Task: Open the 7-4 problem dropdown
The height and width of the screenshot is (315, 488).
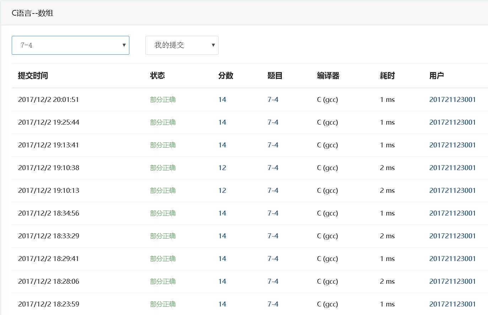Action: (70, 45)
